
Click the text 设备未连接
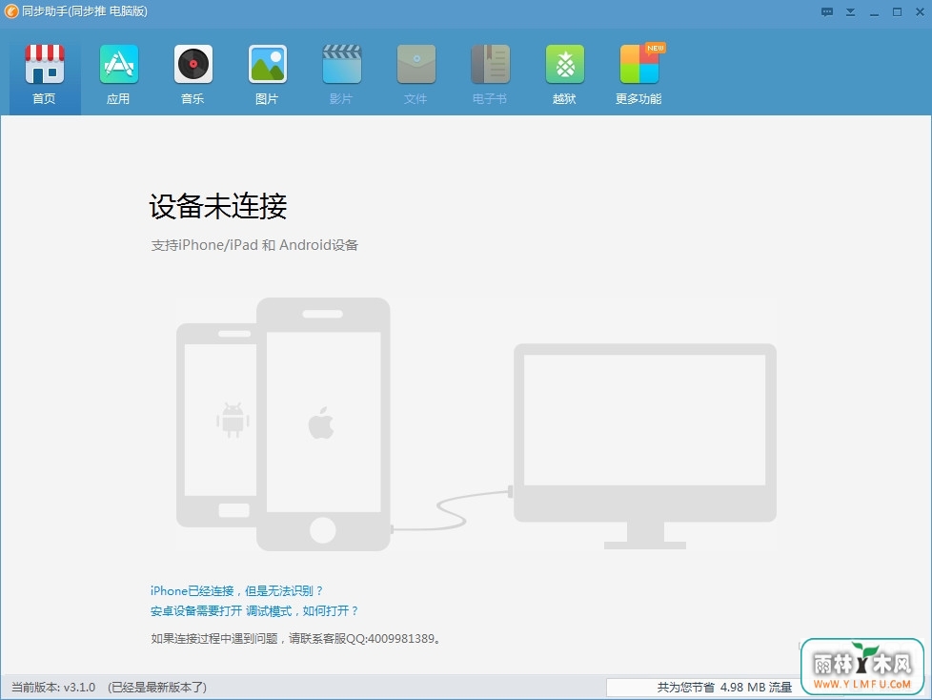click(217, 206)
